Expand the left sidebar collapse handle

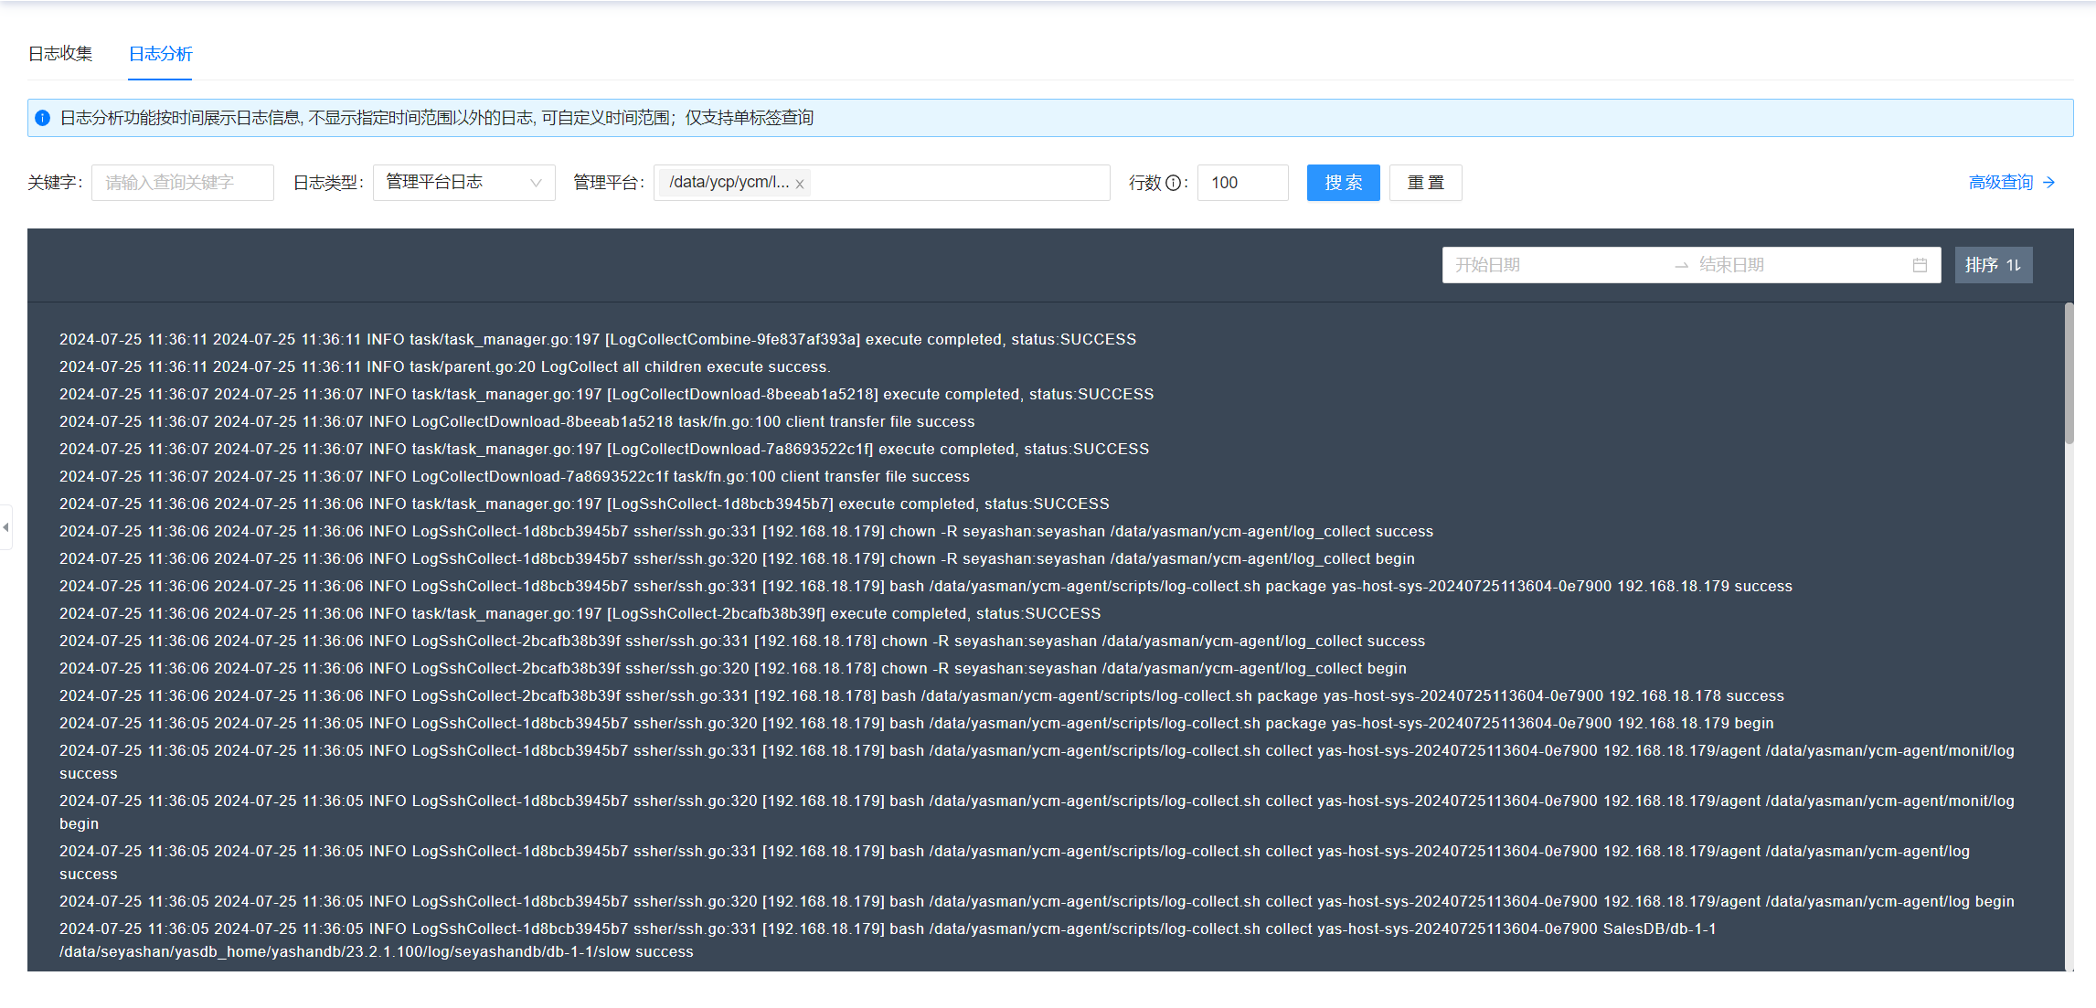6,527
